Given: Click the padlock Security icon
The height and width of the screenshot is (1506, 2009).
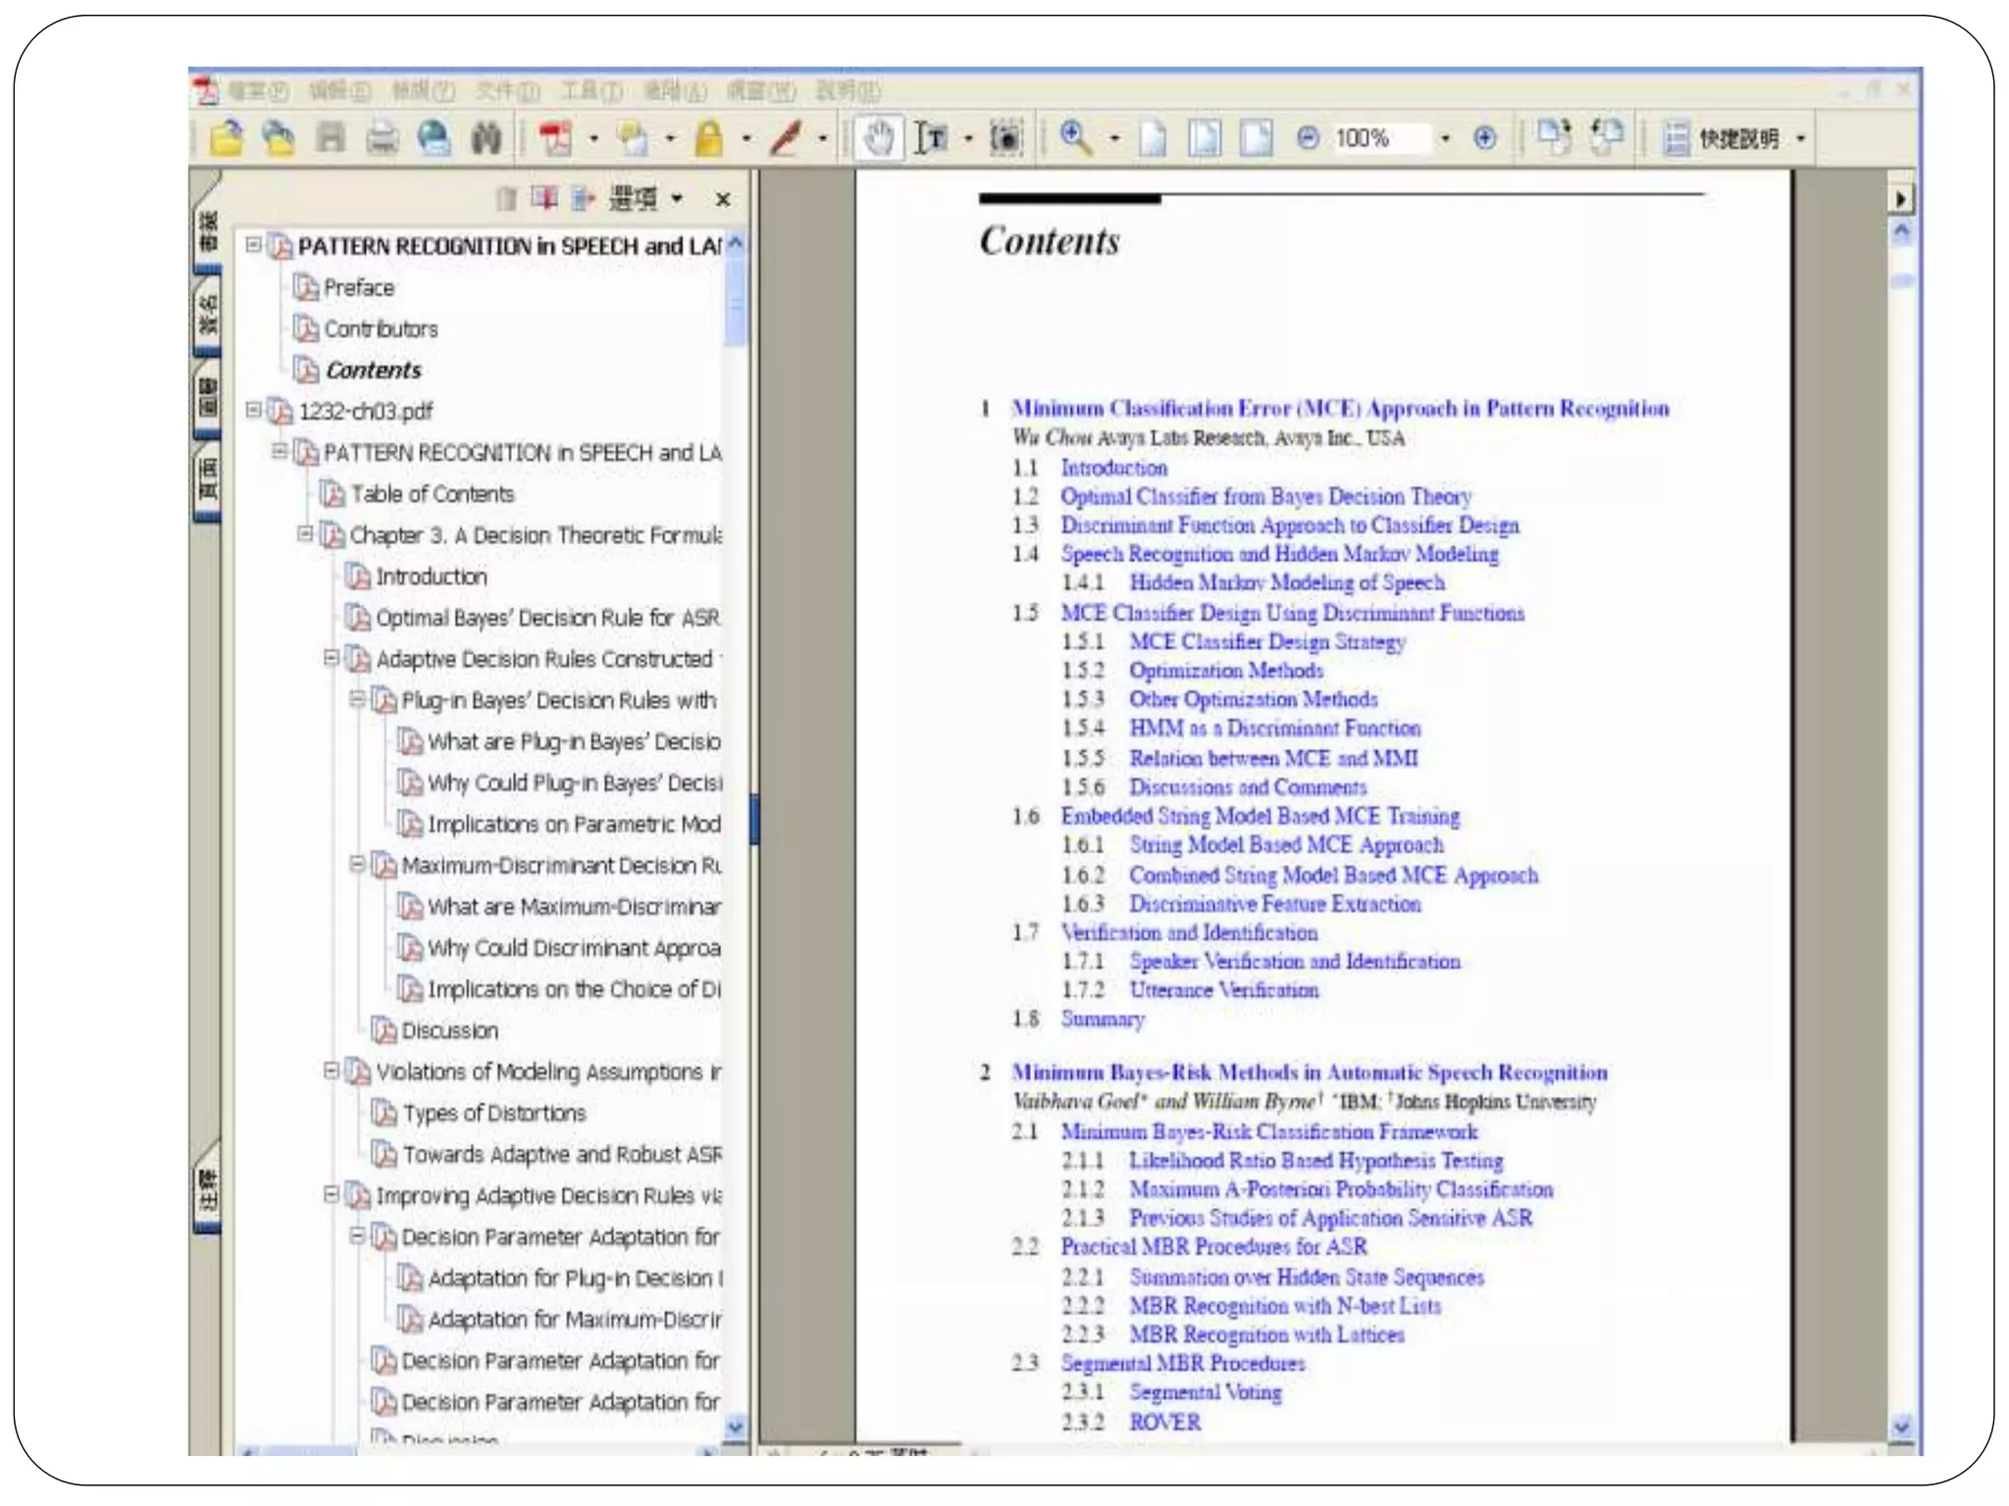Looking at the screenshot, I should click(708, 138).
